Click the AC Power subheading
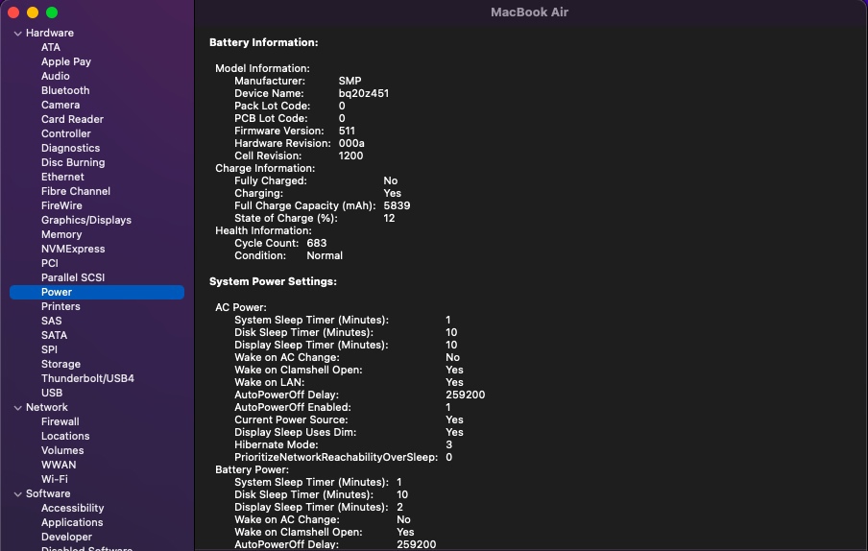868x551 pixels. click(x=241, y=307)
